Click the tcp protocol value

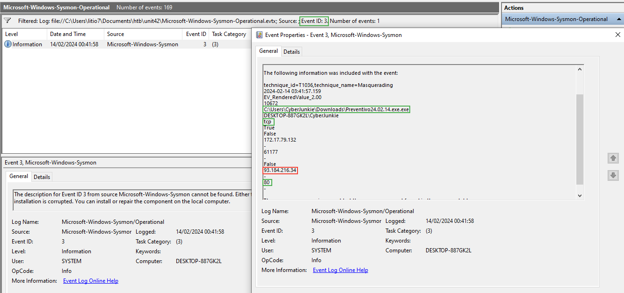coord(268,121)
